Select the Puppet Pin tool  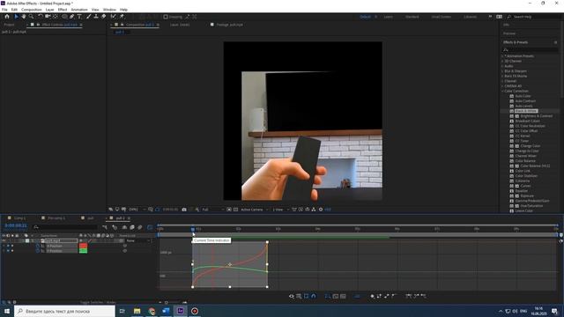[x=122, y=17]
